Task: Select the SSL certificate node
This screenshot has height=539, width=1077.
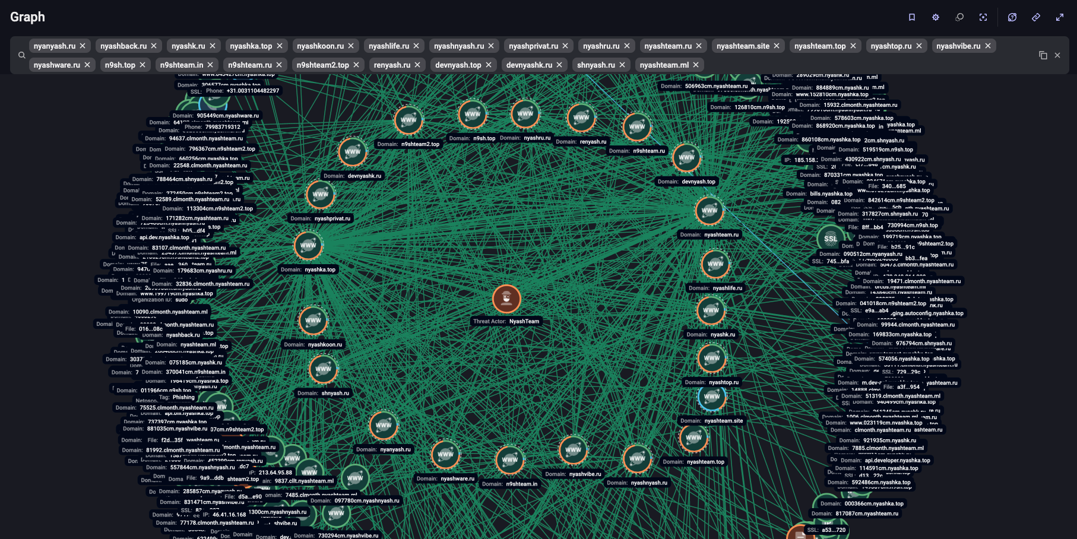Action: tap(830, 239)
